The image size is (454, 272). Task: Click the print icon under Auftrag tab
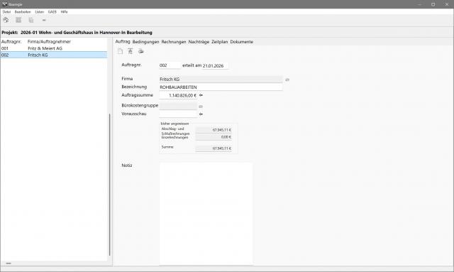coord(140,51)
